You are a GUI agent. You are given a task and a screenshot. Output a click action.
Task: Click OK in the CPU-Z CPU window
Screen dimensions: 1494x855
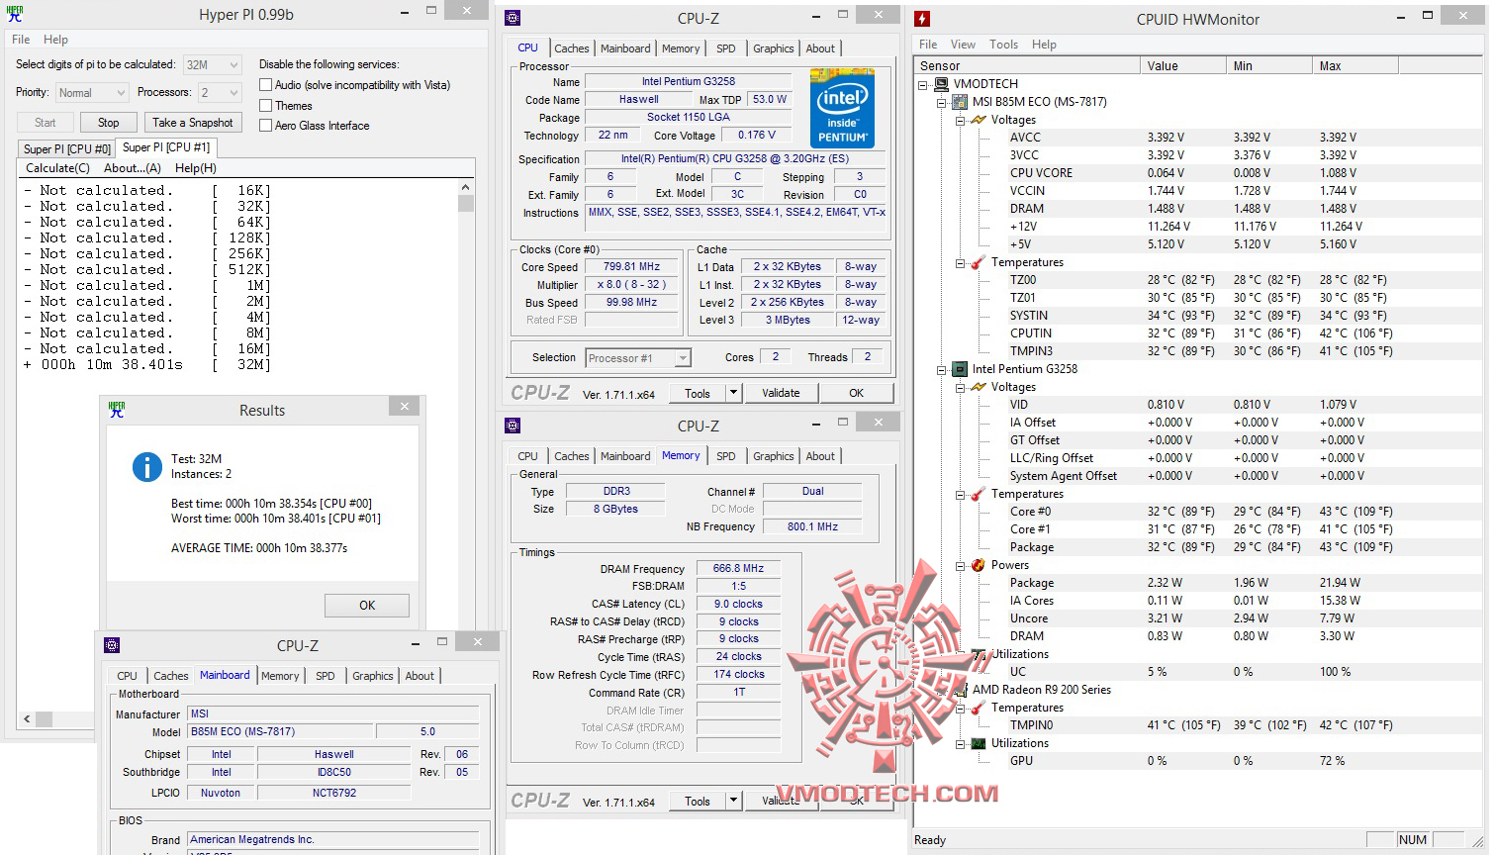(x=857, y=393)
